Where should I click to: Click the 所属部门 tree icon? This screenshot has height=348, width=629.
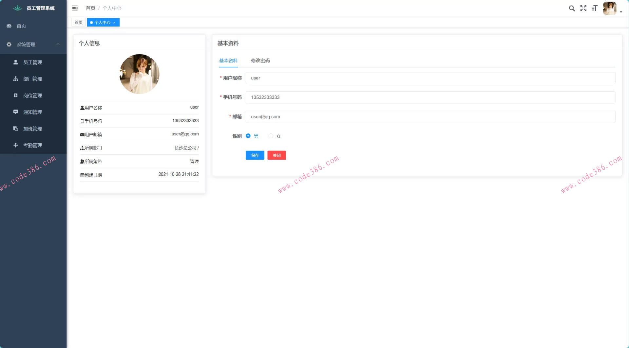[x=82, y=148]
